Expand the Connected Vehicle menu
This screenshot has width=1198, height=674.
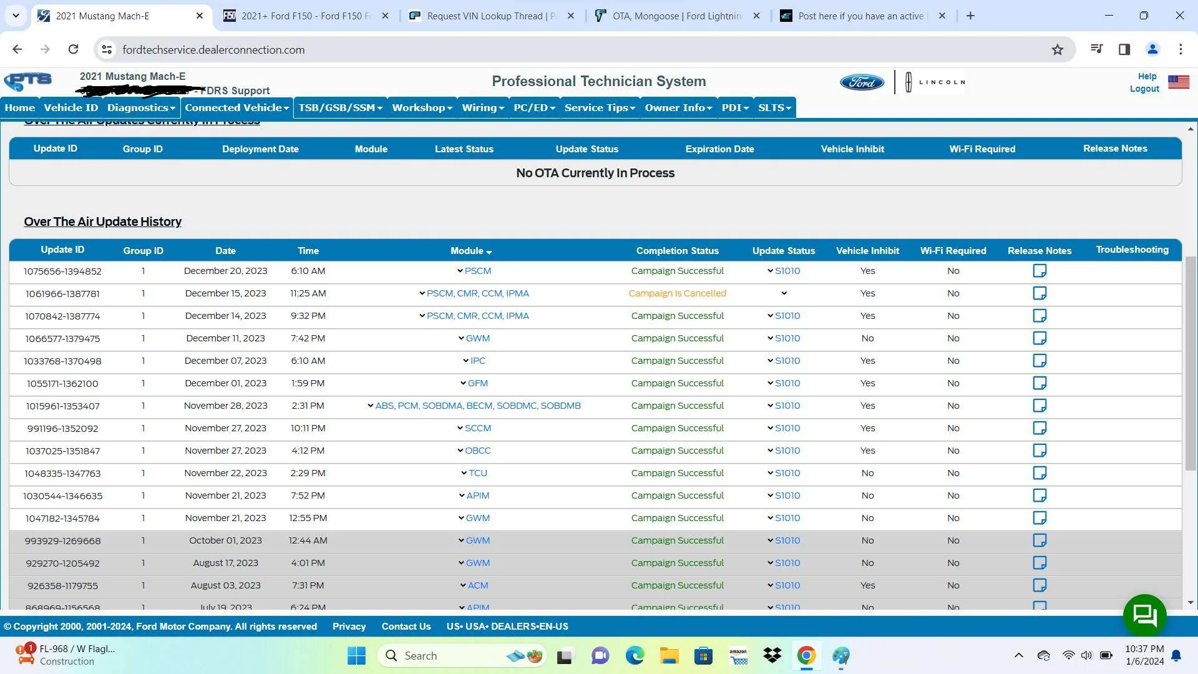237,108
